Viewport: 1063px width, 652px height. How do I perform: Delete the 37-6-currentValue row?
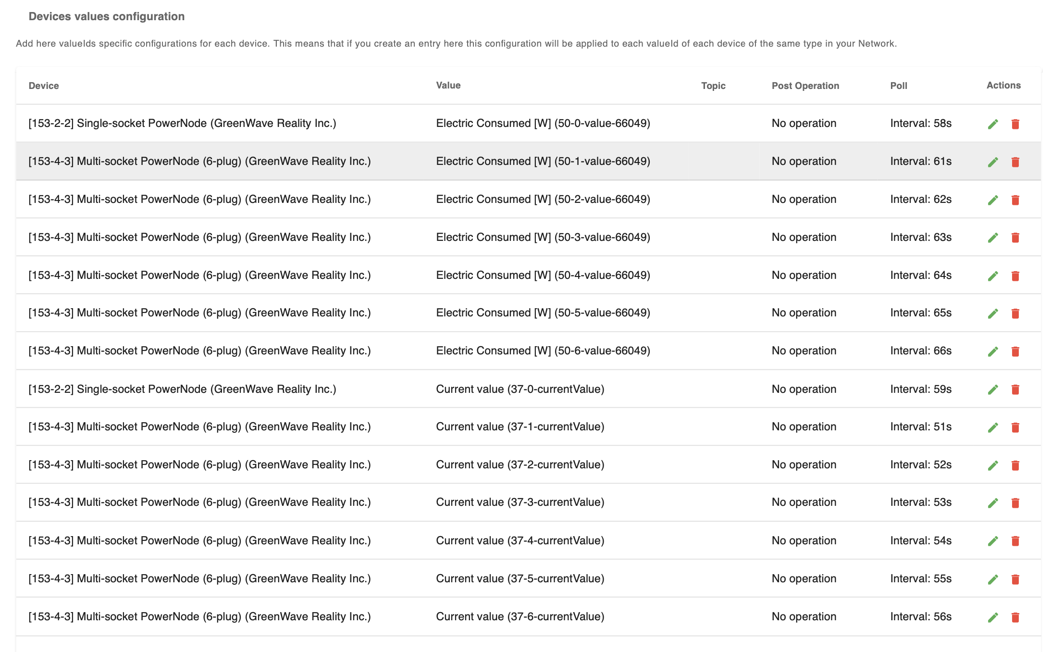click(1015, 617)
